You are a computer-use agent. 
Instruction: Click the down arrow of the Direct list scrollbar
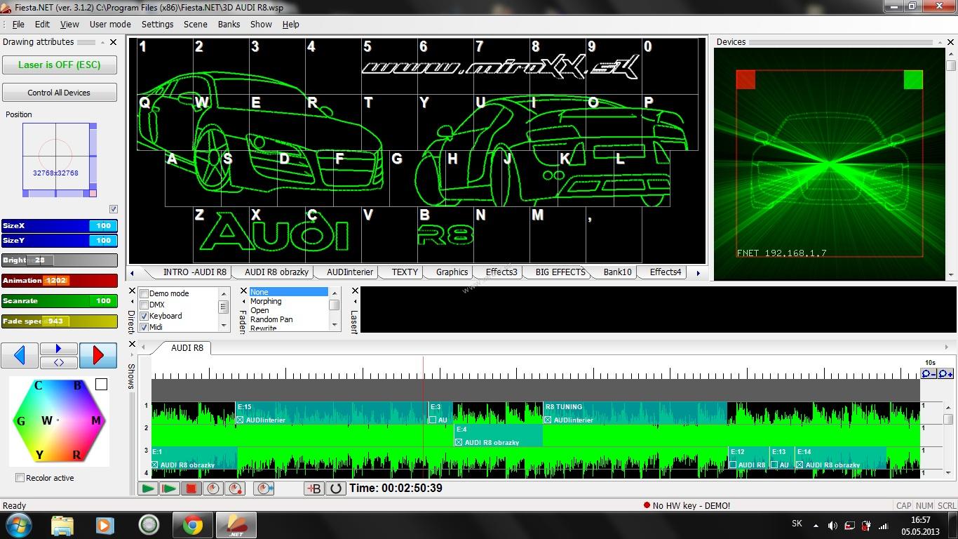(x=224, y=326)
